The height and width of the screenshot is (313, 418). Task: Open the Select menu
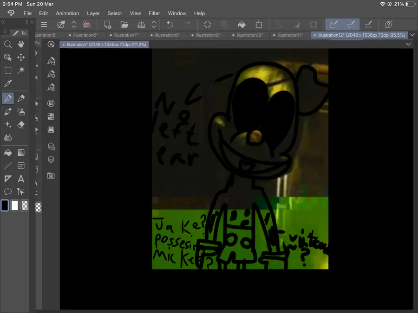pyautogui.click(x=115, y=13)
